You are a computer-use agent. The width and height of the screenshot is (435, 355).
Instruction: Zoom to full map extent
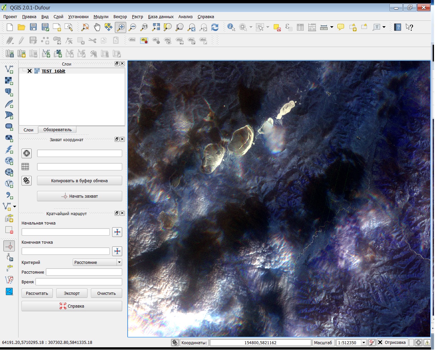tap(156, 27)
